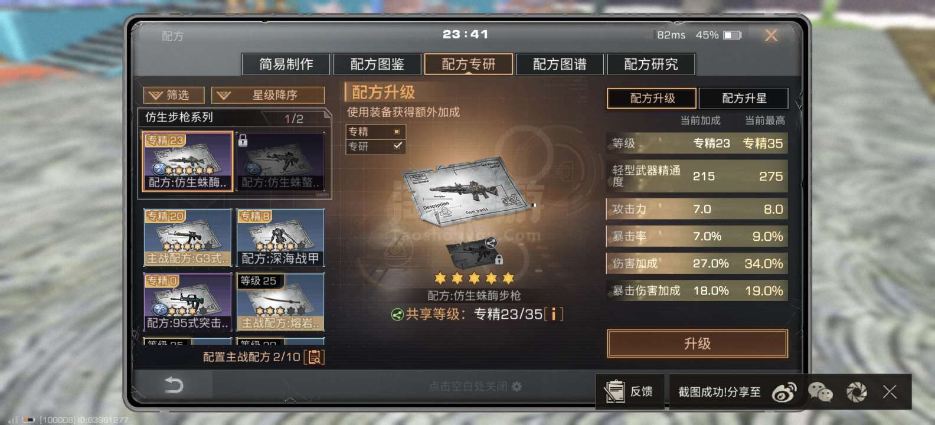Share screenshot to WeChat

820,391
